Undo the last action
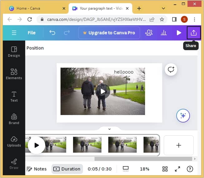Screen dimensions: 204x178 coord(52,33)
